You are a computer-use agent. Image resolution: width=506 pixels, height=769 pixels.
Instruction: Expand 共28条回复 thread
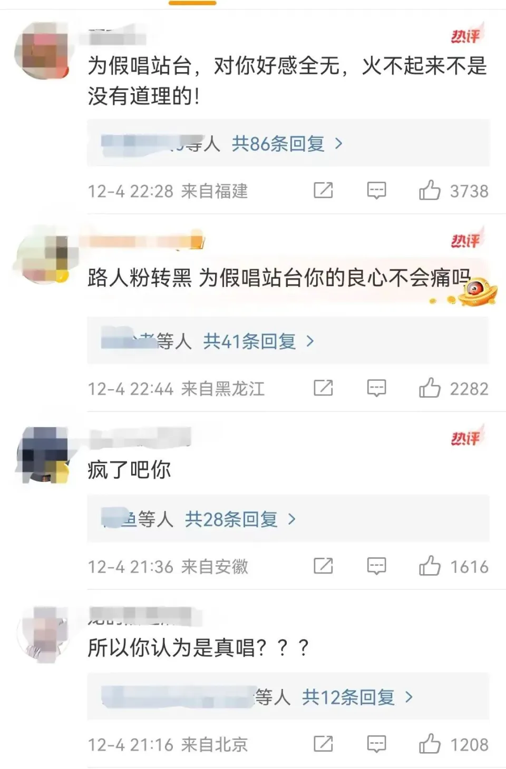[x=240, y=519]
